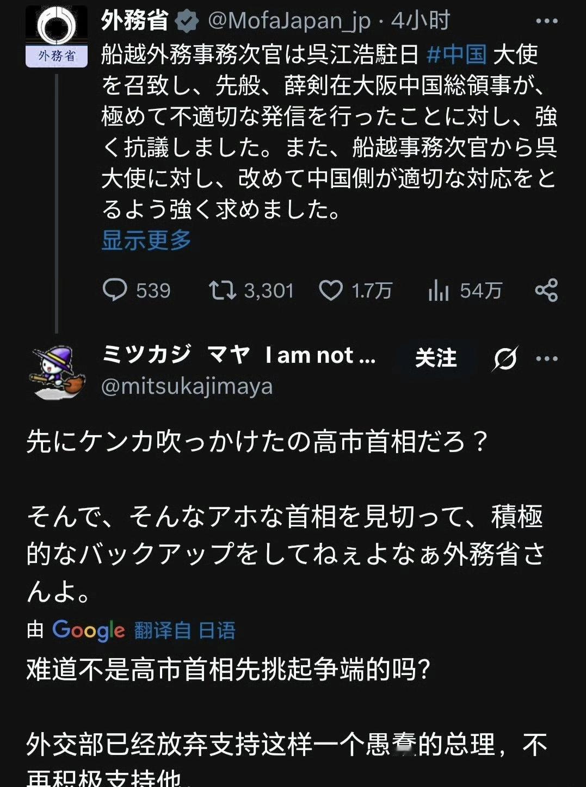Tap the witch cat profile avatar
The width and height of the screenshot is (586, 787).
pos(58,371)
